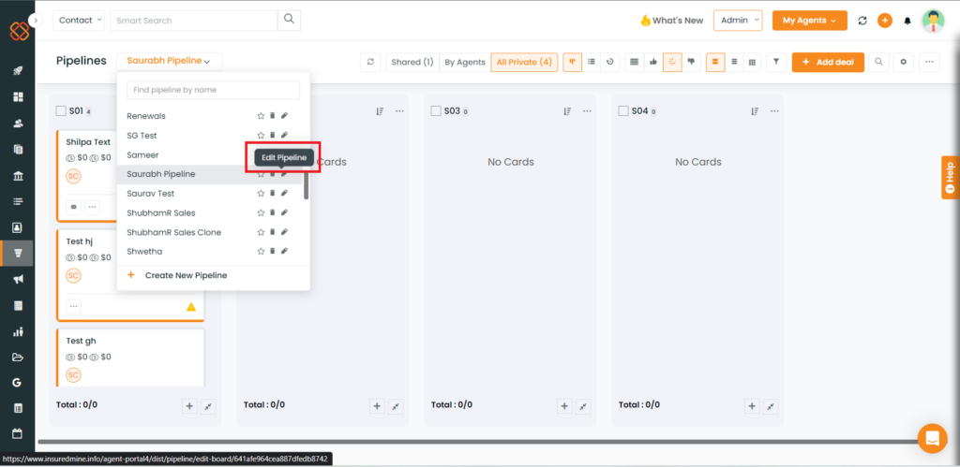
Task: Click the Add deal button
Action: (828, 62)
